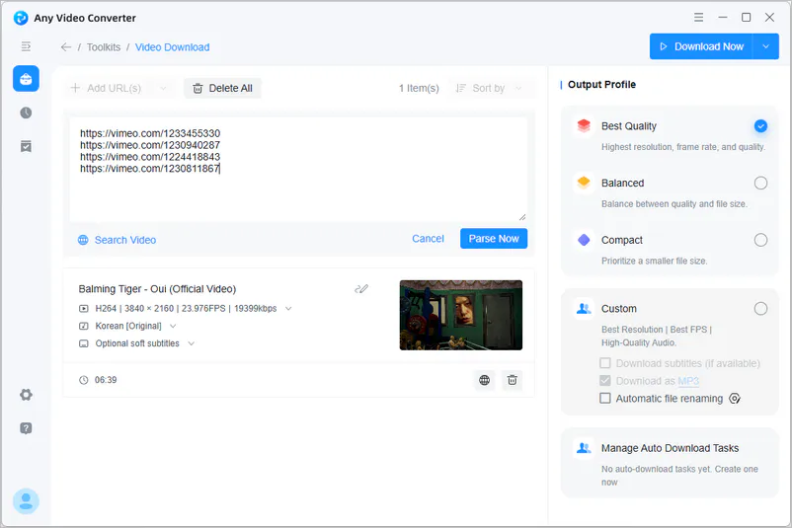Click the subtitles icon beside Optional soft subtitles

pos(83,343)
